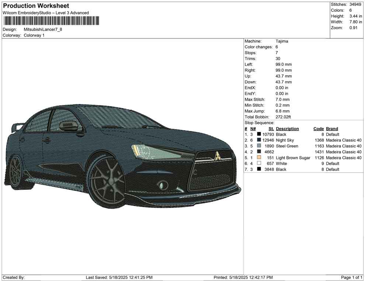Click the Black swatch in stop row 7
This screenshot has width=365, height=281.
[259, 169]
